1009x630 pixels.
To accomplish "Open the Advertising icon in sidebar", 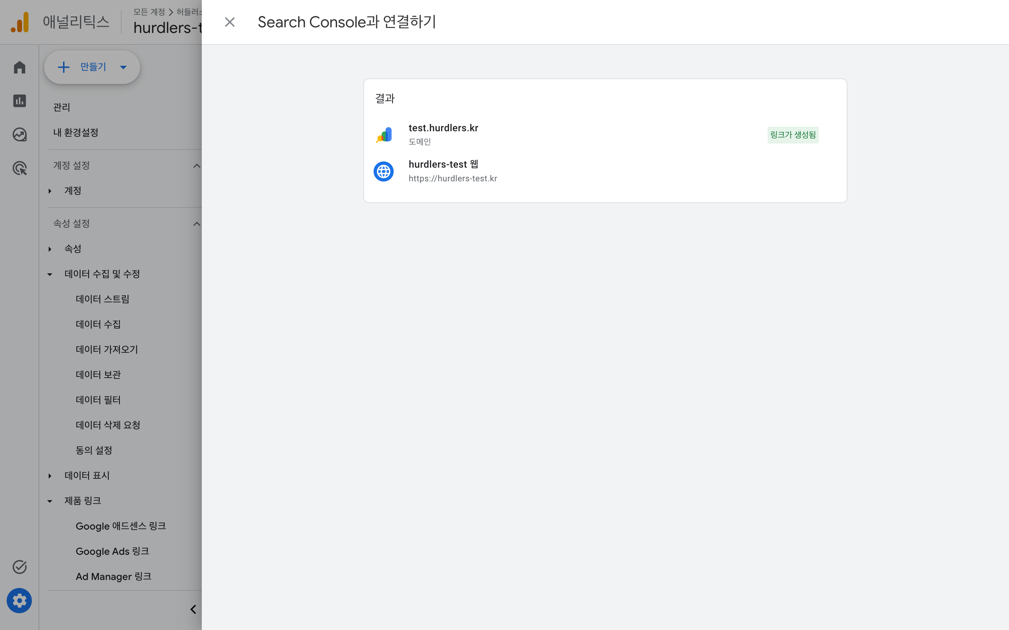I will tap(20, 168).
